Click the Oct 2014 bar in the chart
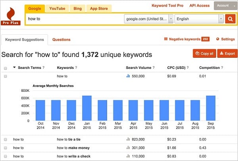 [40, 110]
